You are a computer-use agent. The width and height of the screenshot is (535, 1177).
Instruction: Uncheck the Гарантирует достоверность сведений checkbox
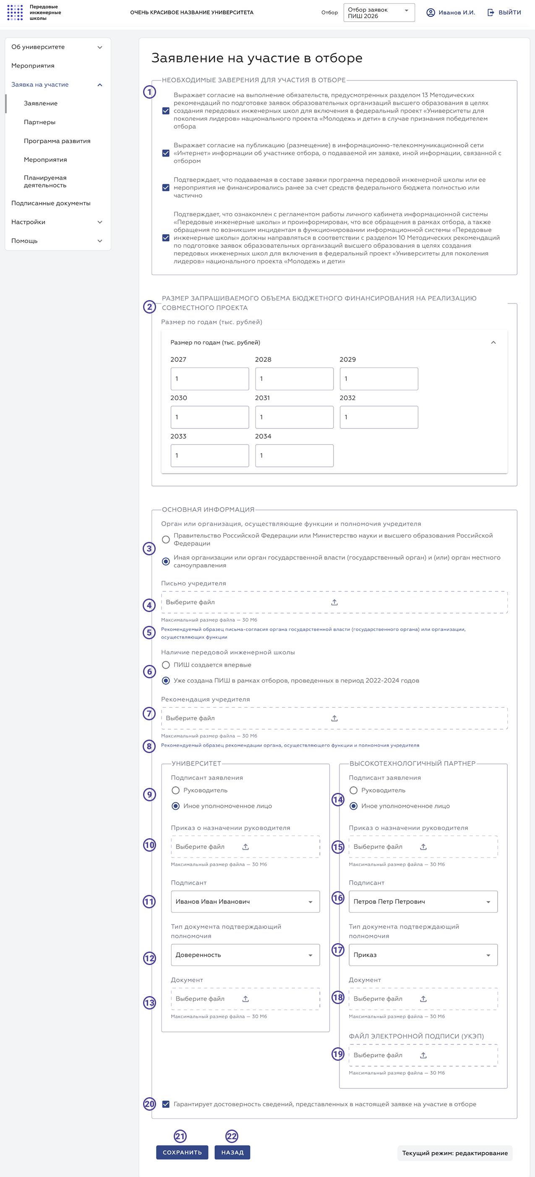(166, 1104)
